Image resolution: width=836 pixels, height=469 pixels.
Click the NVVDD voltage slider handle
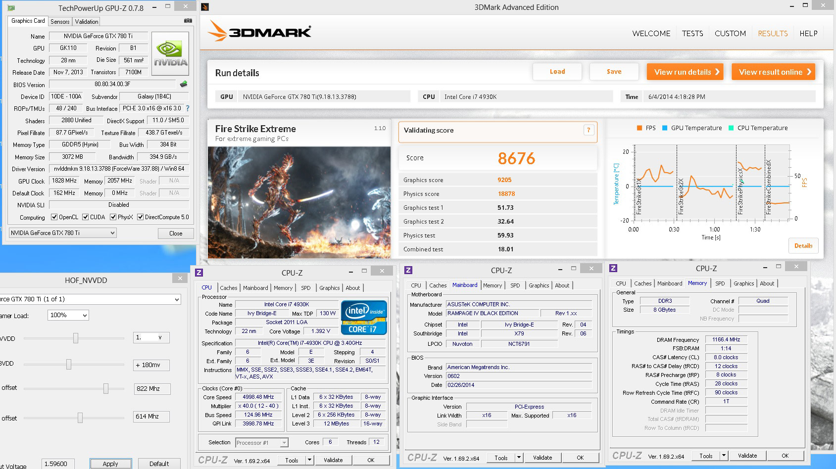(76, 338)
